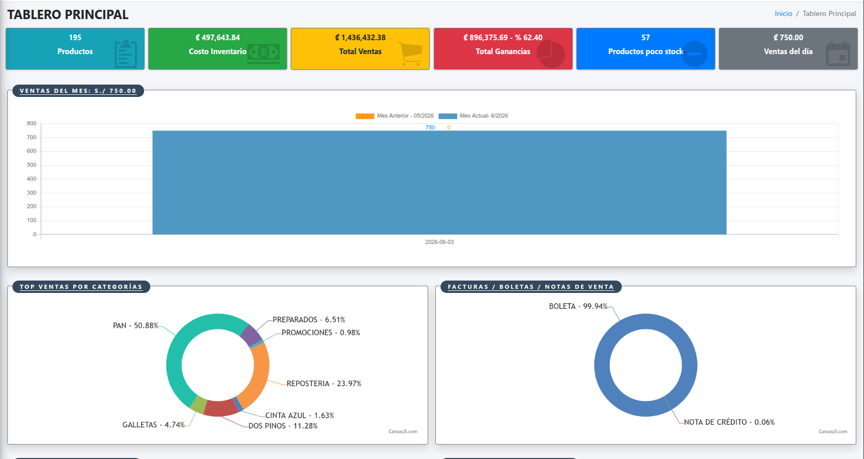The image size is (864, 459).
Task: Toggle the blue Mes Actual legend swatch
Action: coord(448,116)
